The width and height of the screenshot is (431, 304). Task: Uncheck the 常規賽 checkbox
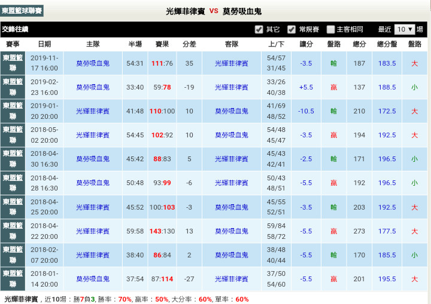[x=292, y=29]
